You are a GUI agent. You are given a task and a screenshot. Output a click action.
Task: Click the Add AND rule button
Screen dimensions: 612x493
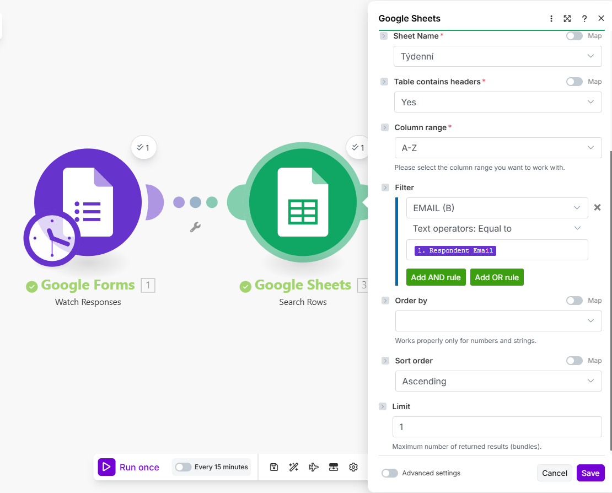pyautogui.click(x=436, y=277)
